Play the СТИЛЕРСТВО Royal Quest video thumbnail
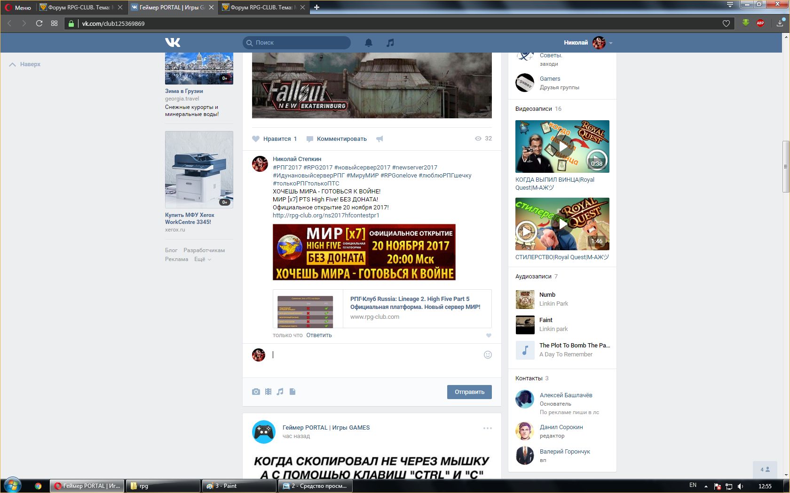Screen dimensions: 790x493 click(562, 224)
